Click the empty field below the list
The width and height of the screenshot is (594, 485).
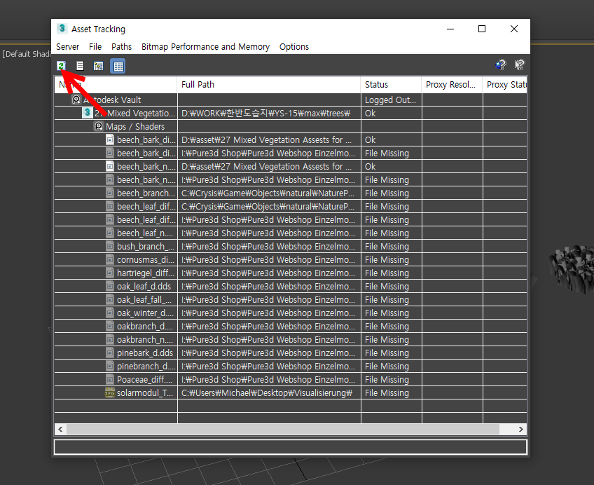[291, 446]
